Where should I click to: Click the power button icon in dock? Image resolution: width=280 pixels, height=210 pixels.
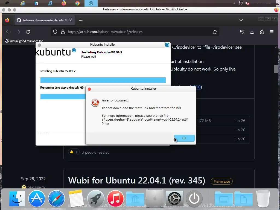click(x=194, y=199)
